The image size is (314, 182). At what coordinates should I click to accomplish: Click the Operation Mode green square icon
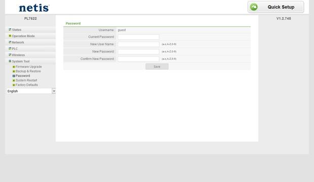click(x=10, y=36)
